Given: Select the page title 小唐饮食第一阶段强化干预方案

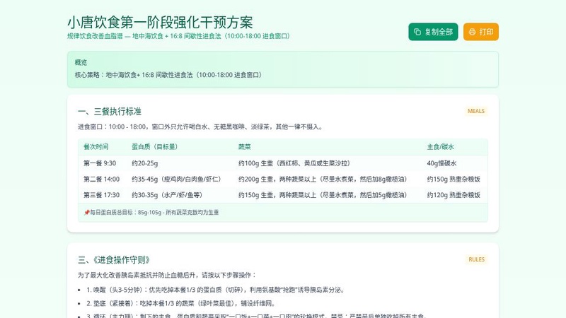Looking at the screenshot, I should (160, 23).
